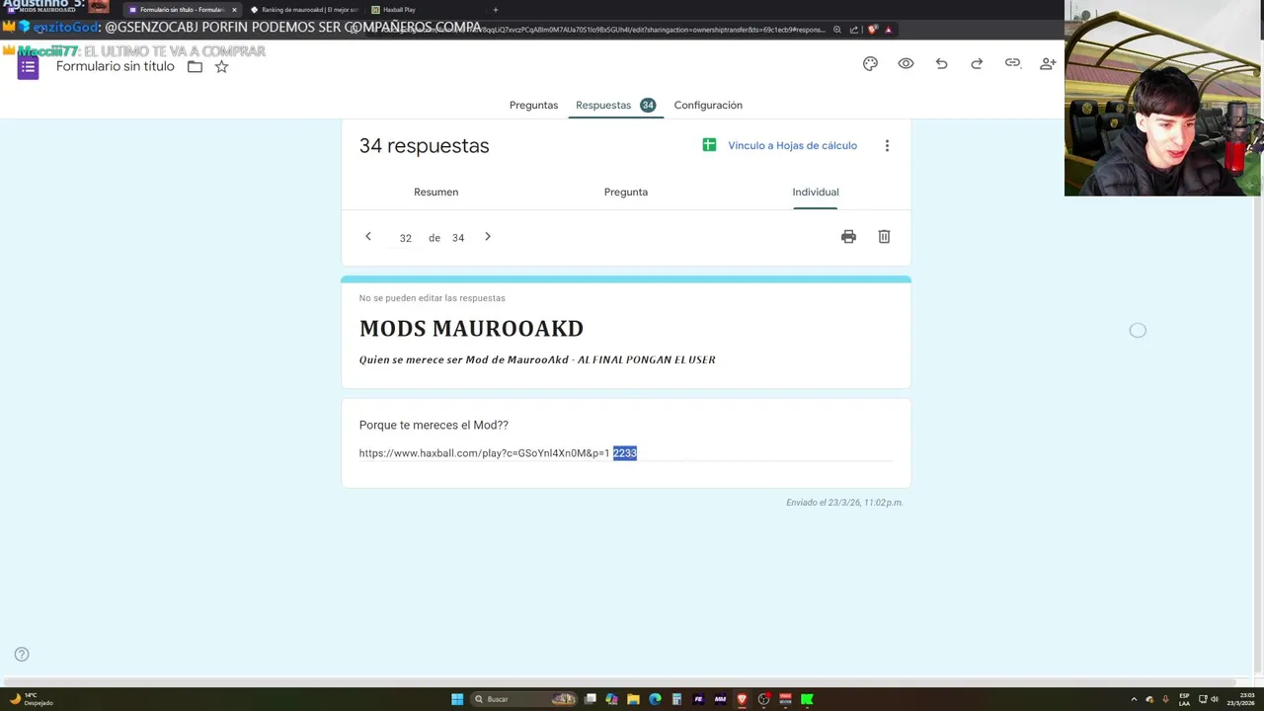The image size is (1264, 711).
Task: Open the help question mark icon
Action: point(22,654)
